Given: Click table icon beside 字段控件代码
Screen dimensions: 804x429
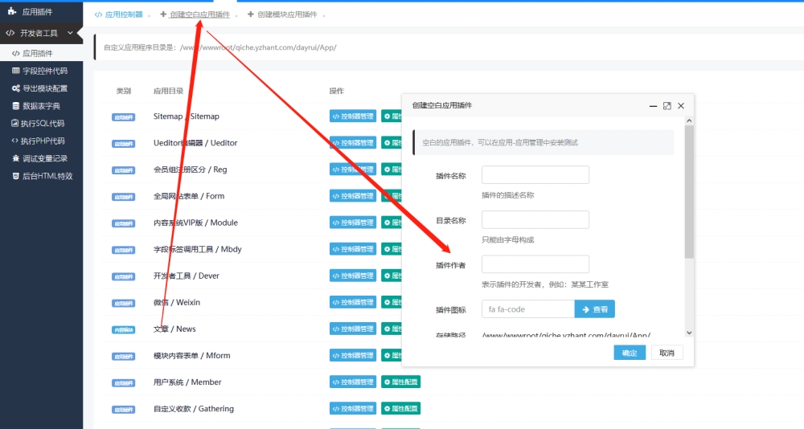Looking at the screenshot, I should (x=16, y=71).
